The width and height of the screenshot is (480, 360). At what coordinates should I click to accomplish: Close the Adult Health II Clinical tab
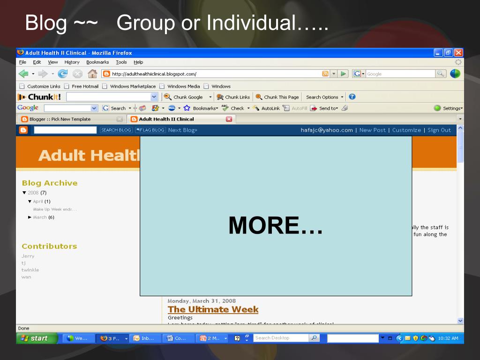pyautogui.click(x=229, y=119)
